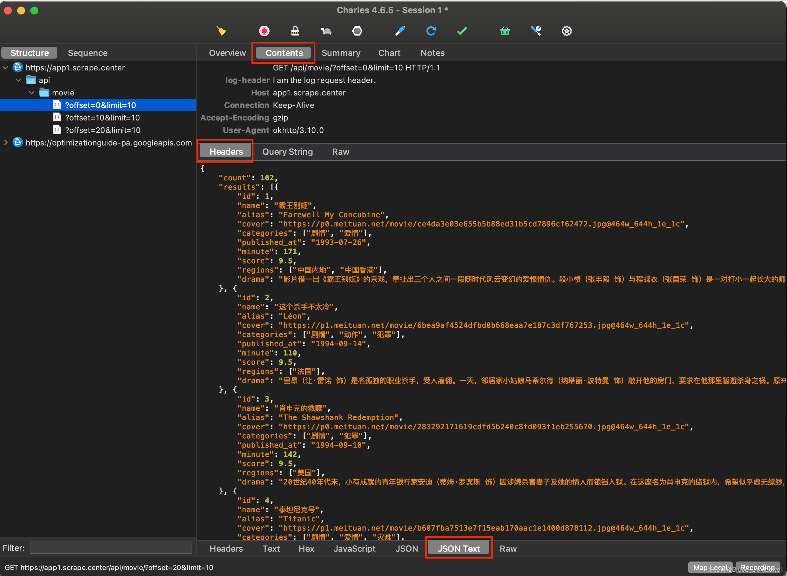This screenshot has height=576, width=787.
Task: Collapse the movie folder
Action: pyautogui.click(x=32, y=93)
